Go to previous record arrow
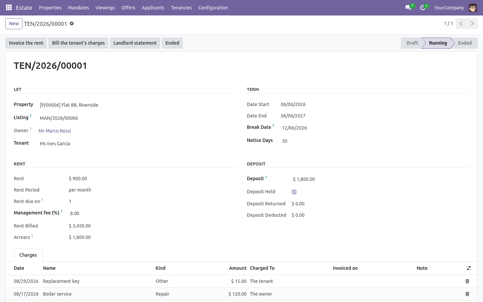The width and height of the screenshot is (483, 302). [x=461, y=23]
